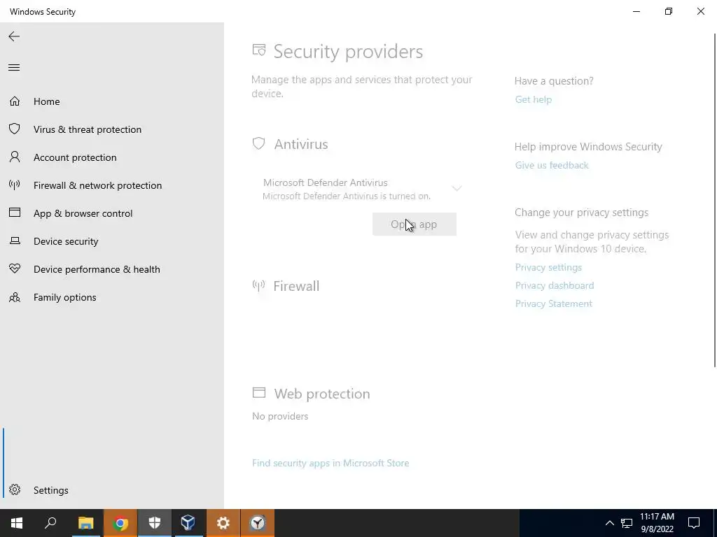Show hidden system tray icons

click(x=610, y=523)
